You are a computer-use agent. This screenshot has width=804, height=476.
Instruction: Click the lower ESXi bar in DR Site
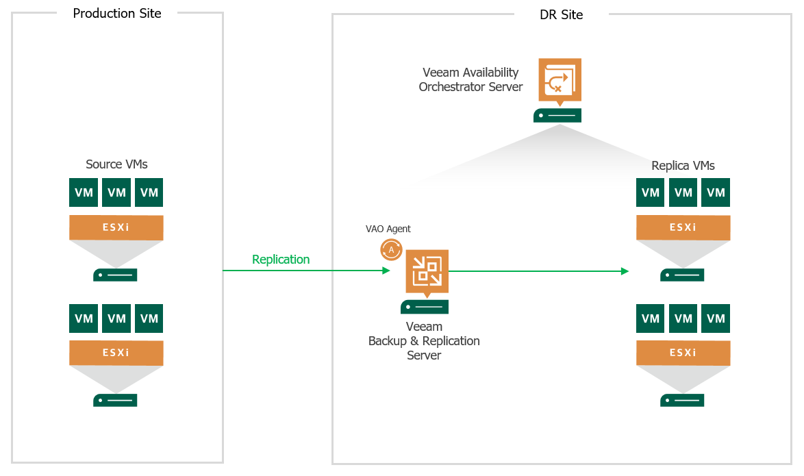pyautogui.click(x=683, y=353)
